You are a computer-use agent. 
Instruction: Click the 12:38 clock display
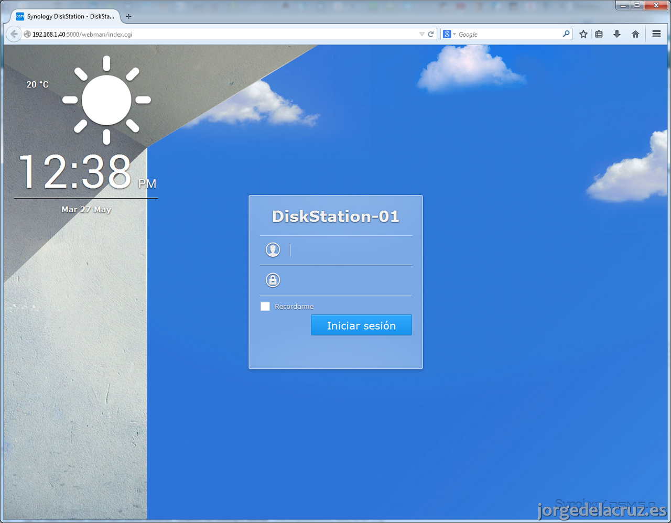tap(75, 171)
